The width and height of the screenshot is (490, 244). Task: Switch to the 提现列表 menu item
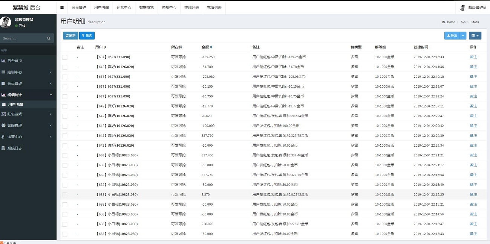(x=191, y=7)
